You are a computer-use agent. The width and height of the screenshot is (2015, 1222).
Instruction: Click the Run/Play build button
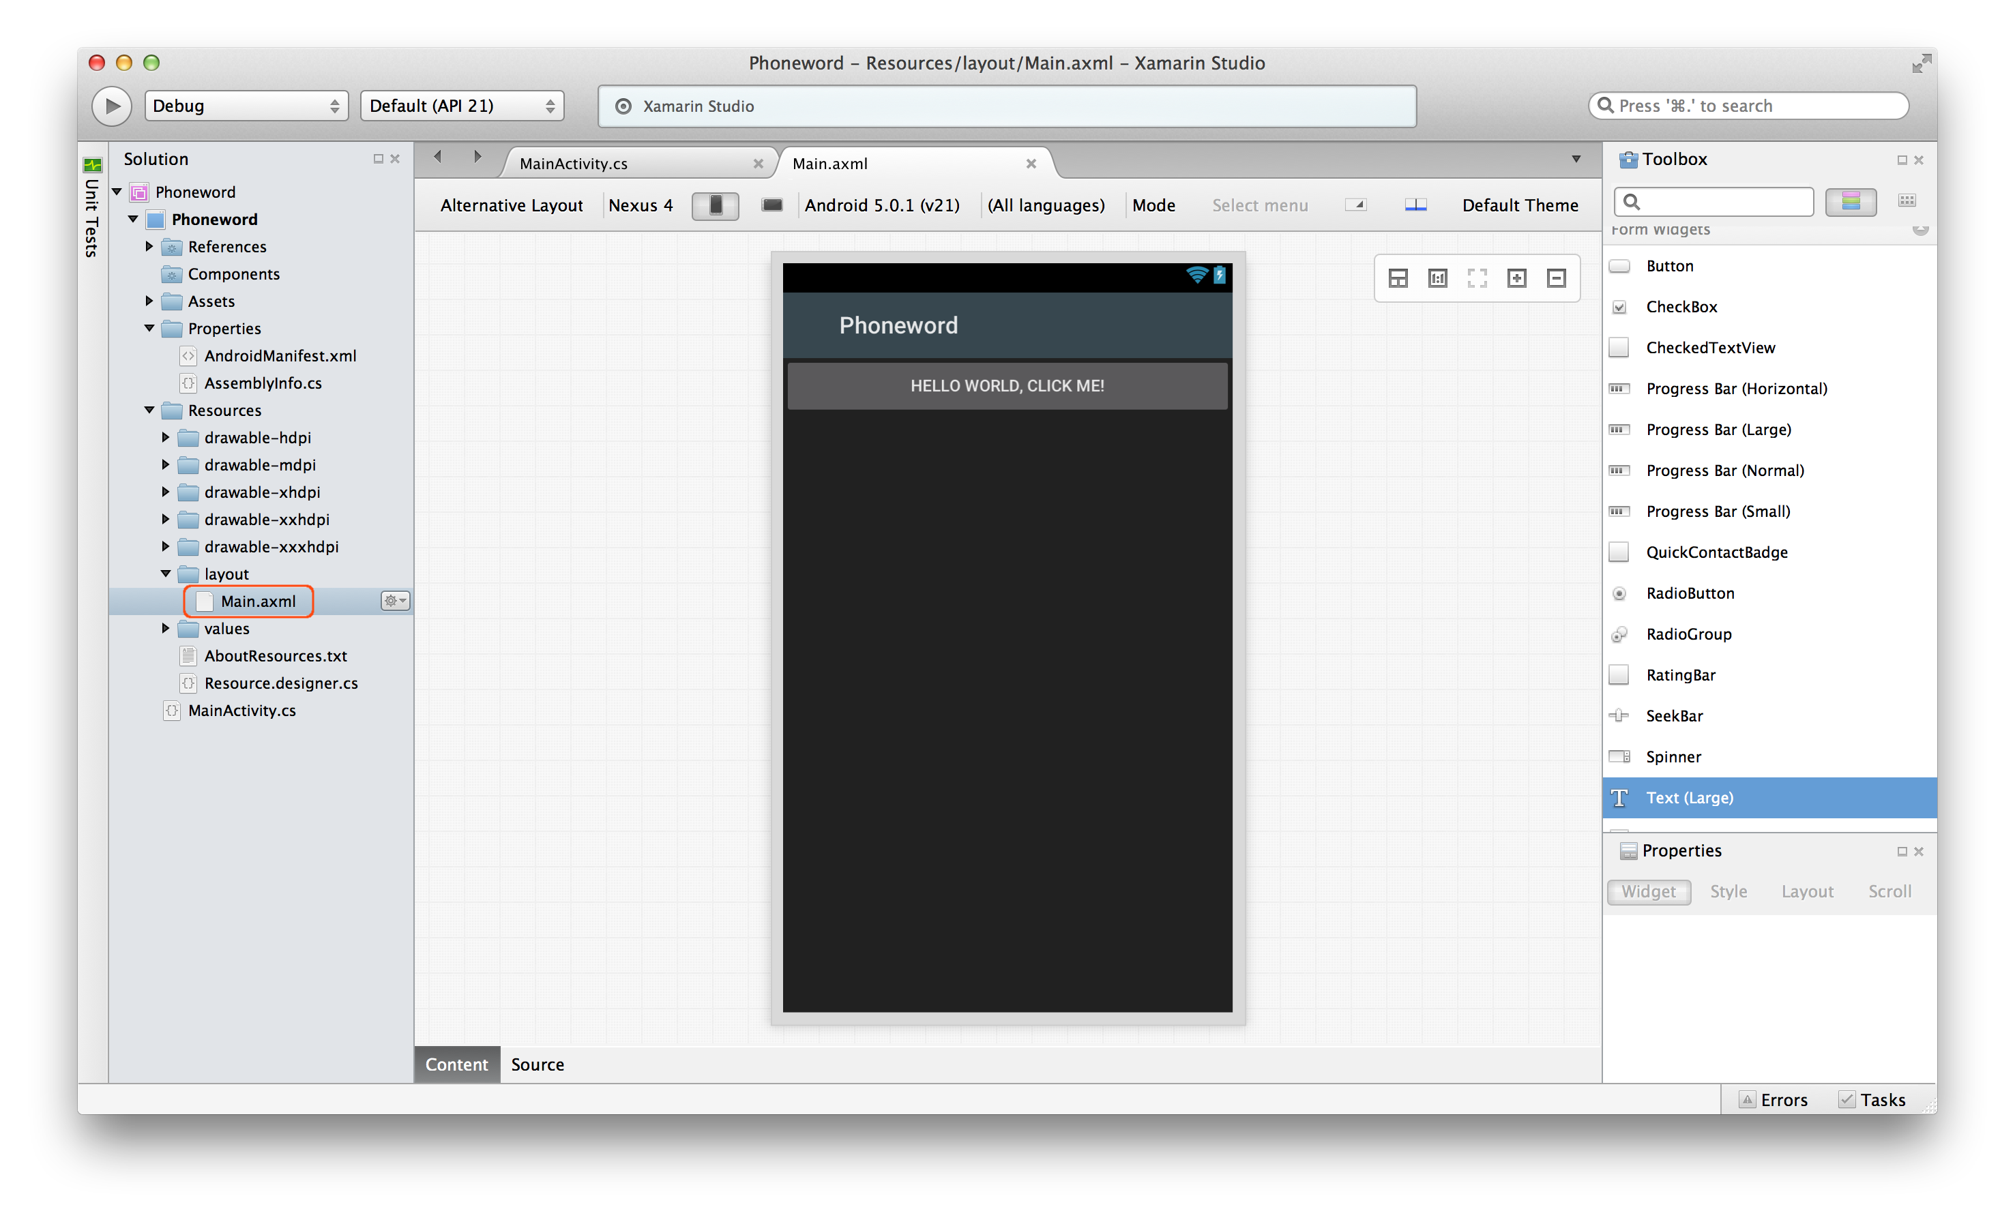pyautogui.click(x=112, y=106)
